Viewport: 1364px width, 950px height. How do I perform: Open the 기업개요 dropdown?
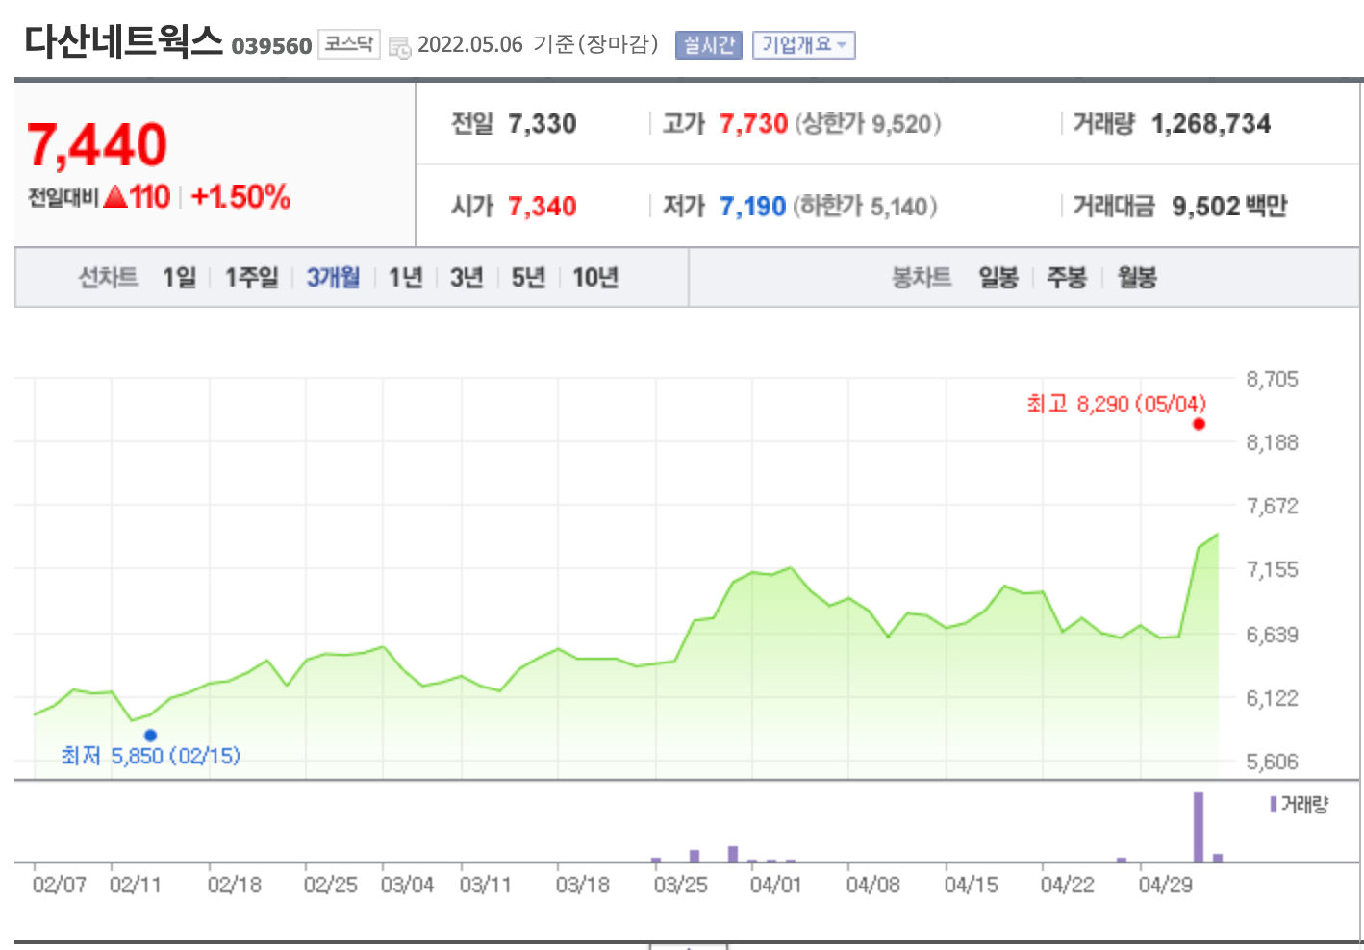(x=804, y=45)
